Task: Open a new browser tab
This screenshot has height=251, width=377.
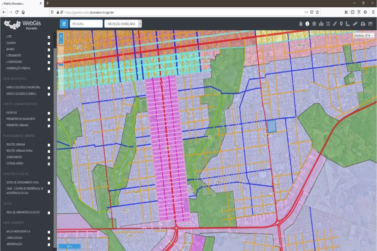Action: click(x=48, y=3)
